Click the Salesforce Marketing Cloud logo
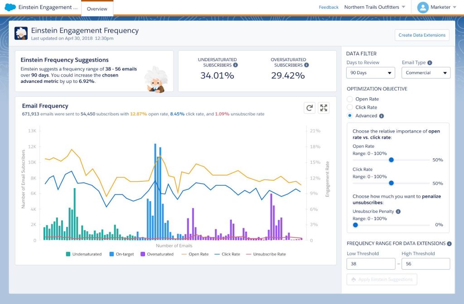 tap(9, 7)
